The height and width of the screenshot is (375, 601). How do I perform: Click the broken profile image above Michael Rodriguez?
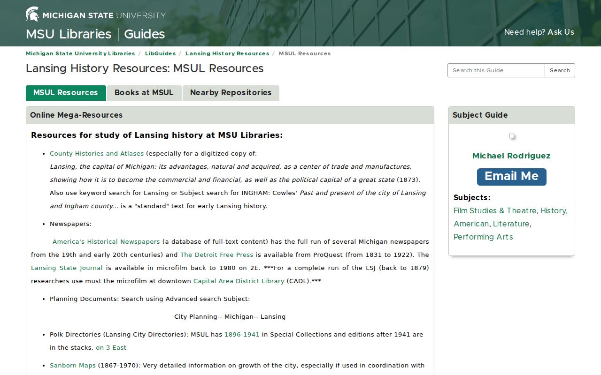point(512,136)
